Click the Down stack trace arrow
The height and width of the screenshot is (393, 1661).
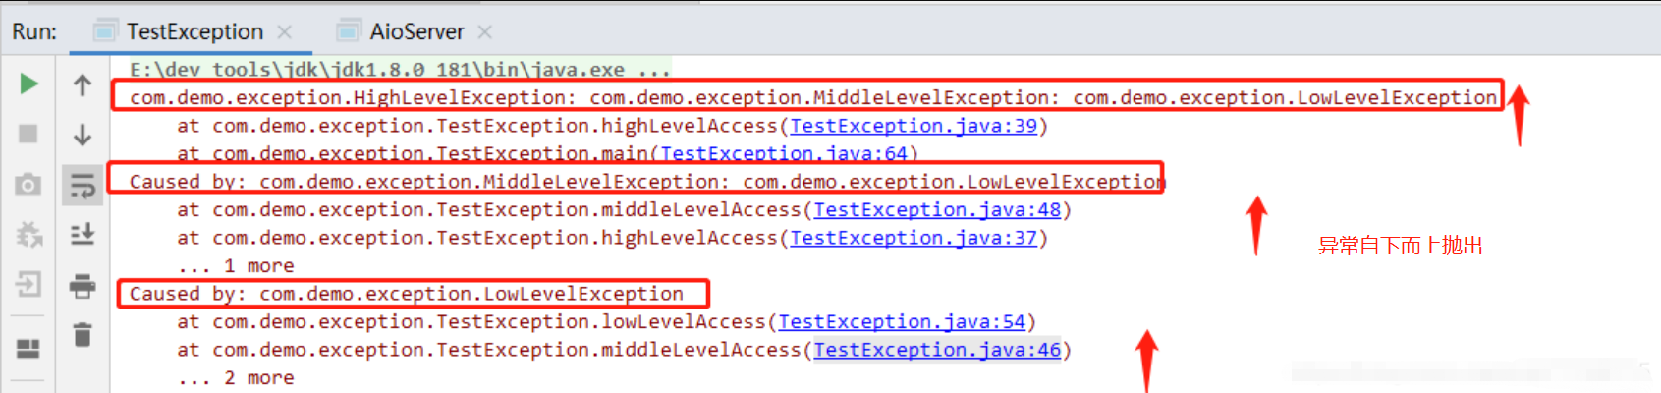tap(83, 135)
